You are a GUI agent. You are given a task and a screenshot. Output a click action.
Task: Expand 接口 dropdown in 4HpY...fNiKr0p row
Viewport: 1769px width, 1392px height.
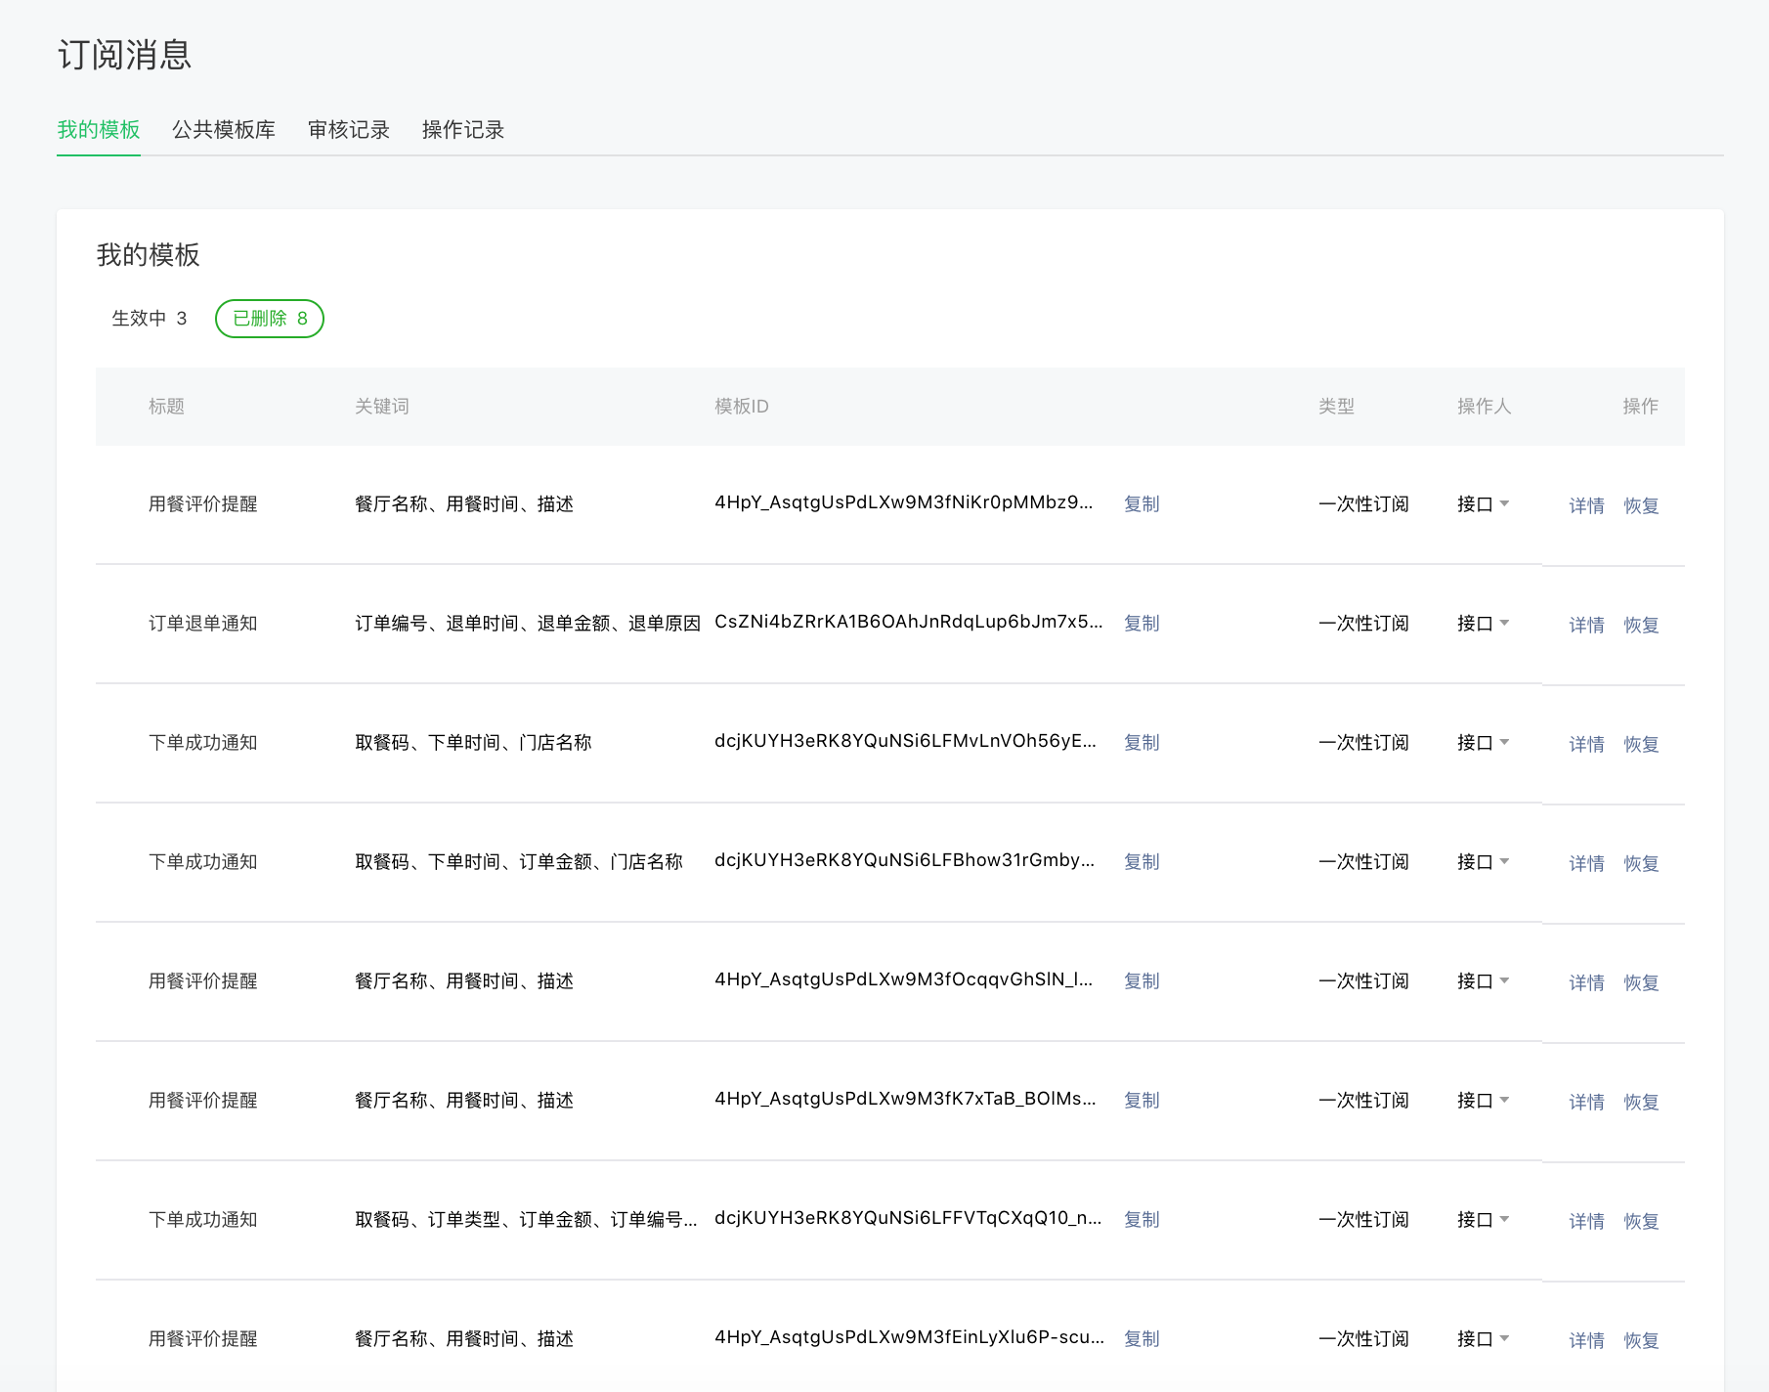click(1484, 504)
